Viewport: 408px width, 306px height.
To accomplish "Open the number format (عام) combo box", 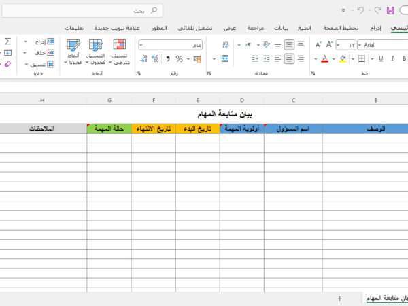I will [171, 45].
